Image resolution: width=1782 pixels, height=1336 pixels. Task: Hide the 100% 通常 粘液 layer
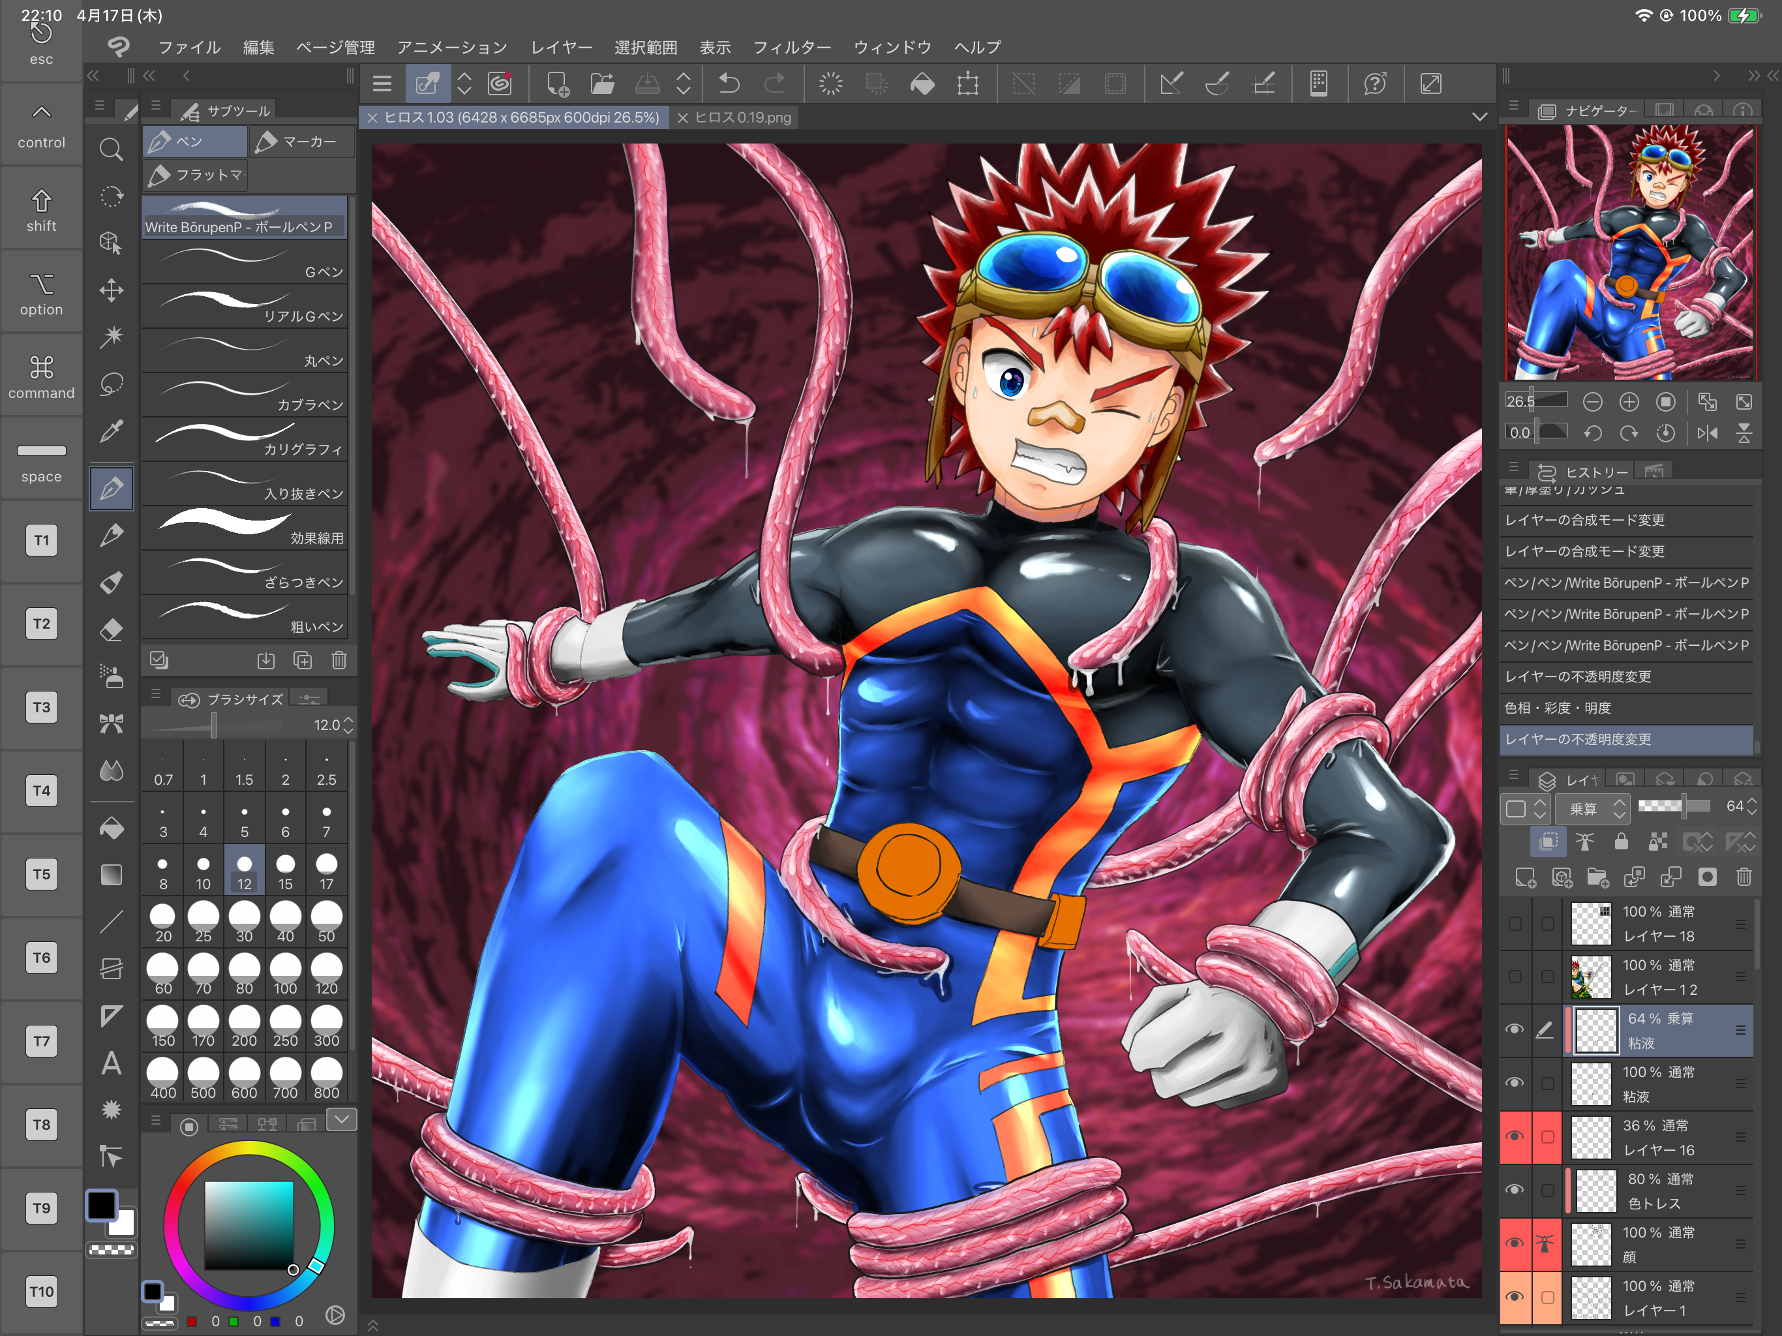[x=1515, y=1083]
